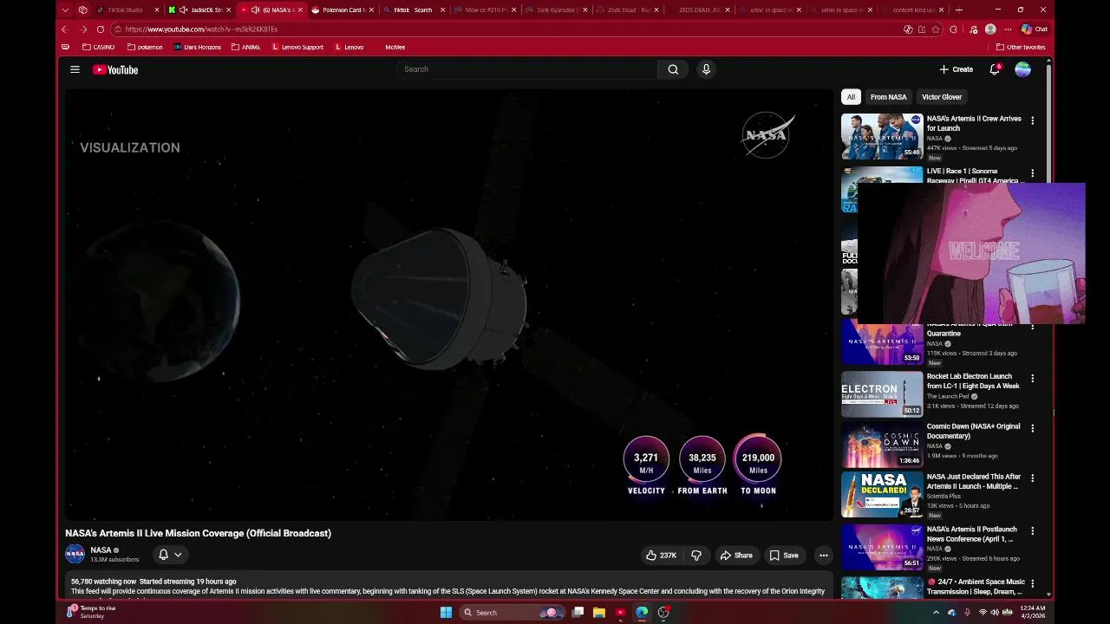1110x624 pixels.
Task: Switch to the Dark Gyarados tab
Action: coord(558,10)
